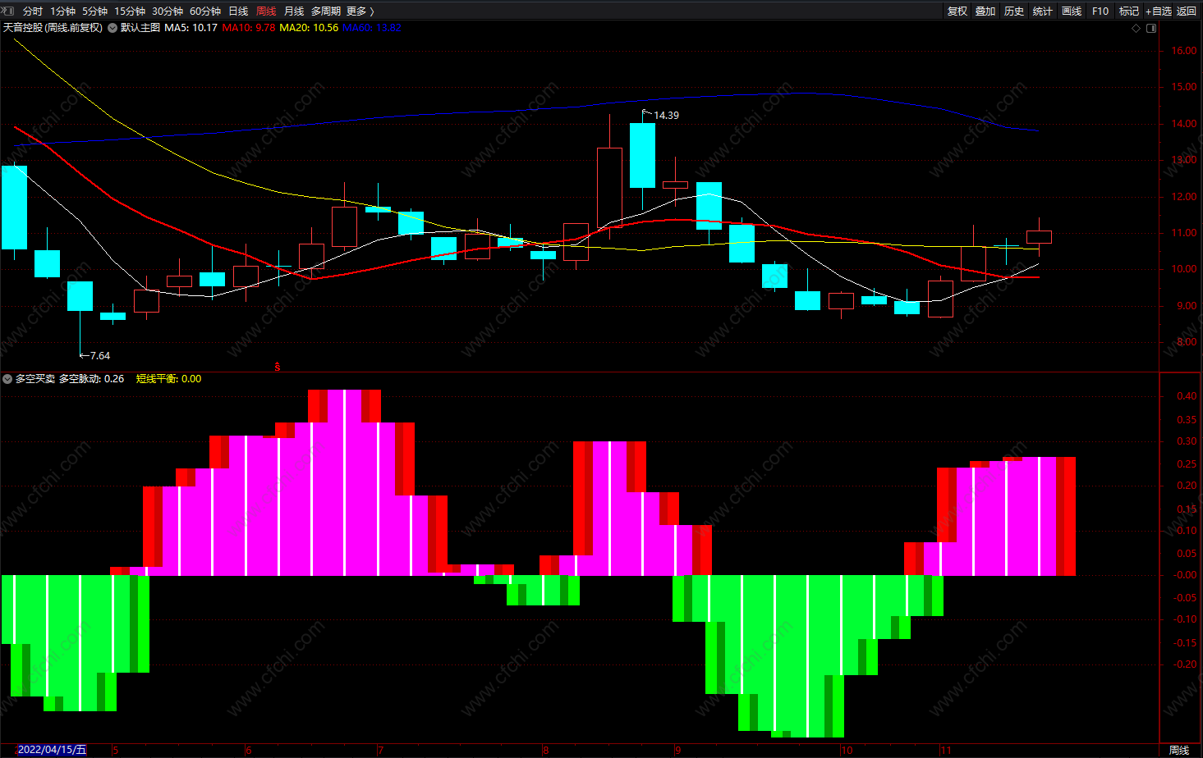Open F10 company info
The image size is (1203, 758).
1100,11
